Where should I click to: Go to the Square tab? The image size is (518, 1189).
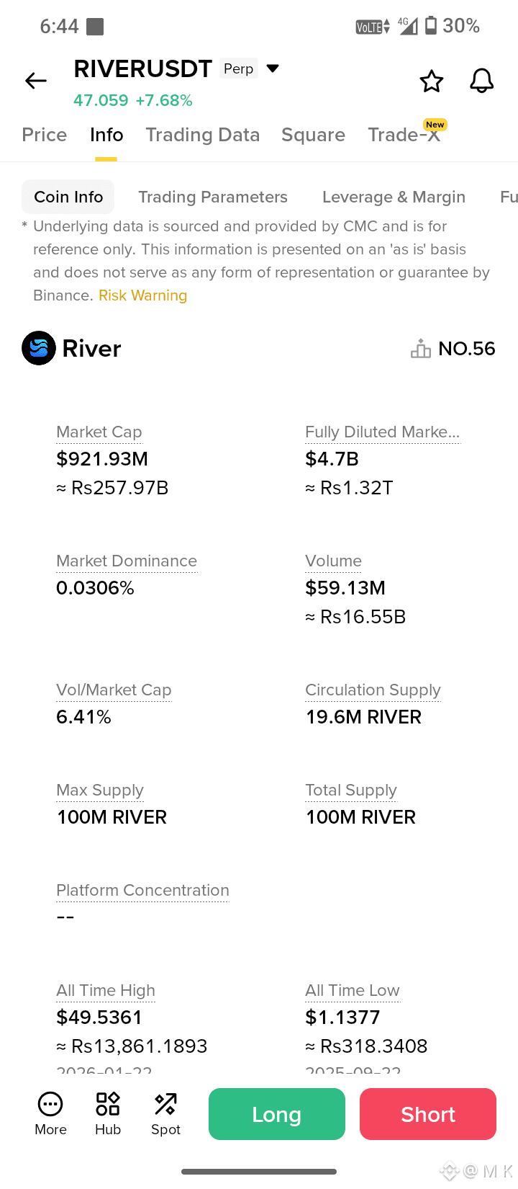tap(314, 135)
